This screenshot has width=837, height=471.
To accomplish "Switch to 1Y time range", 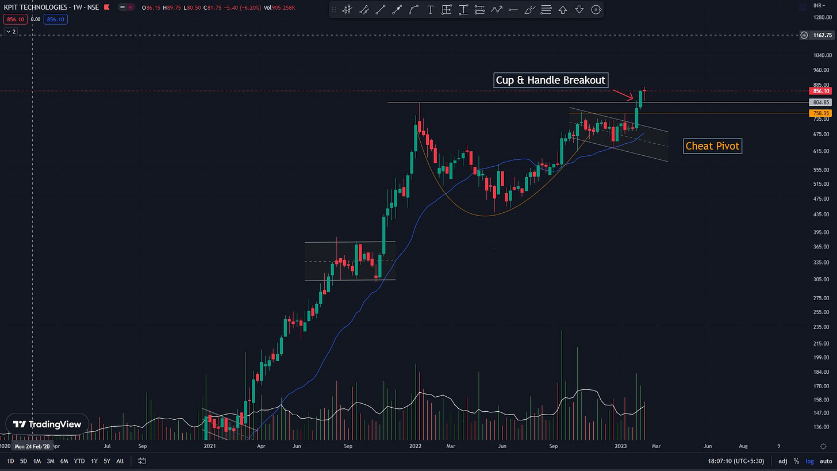I will (94, 461).
